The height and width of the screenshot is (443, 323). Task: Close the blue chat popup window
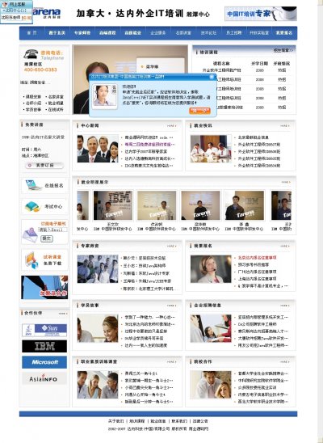[212, 77]
